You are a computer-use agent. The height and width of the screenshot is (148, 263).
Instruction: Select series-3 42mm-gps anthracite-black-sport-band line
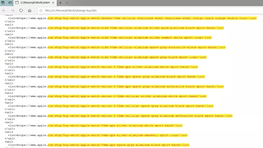[x=116, y=87]
